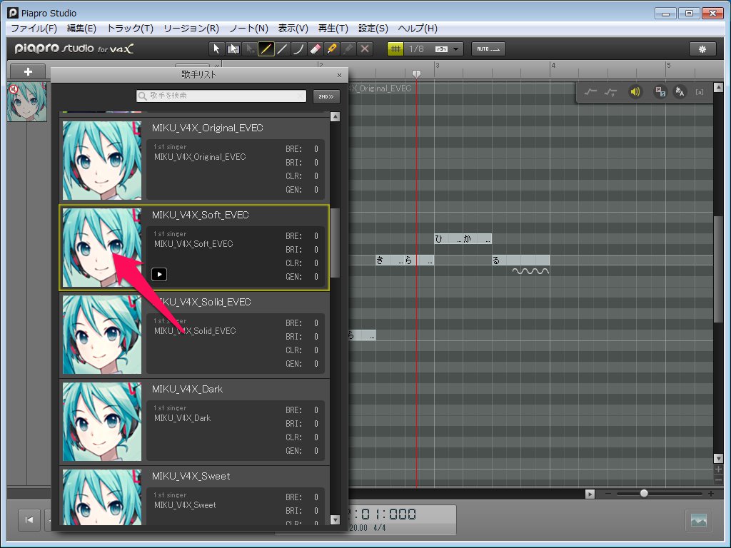Select MIKU_V4X_Dark singer thumbnail

pos(102,422)
